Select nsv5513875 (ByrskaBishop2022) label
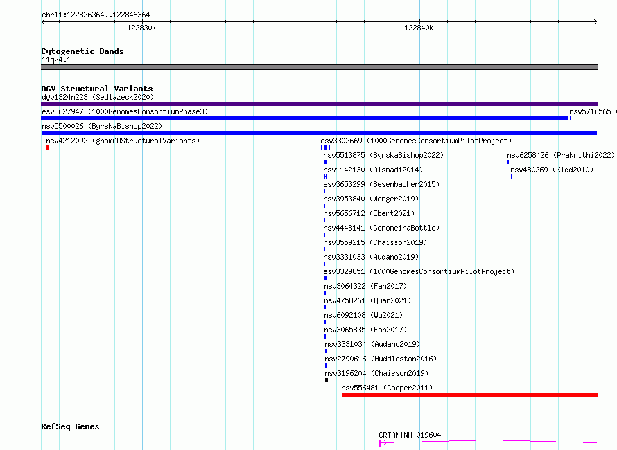 click(383, 155)
